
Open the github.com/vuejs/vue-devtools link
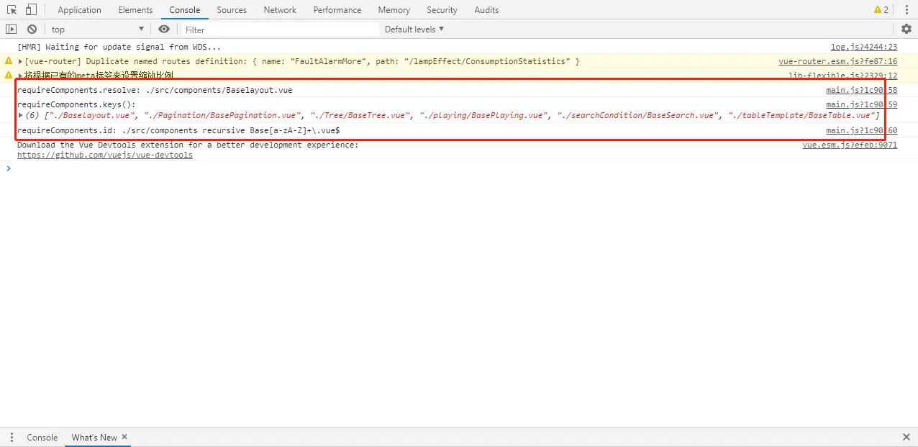tap(105, 155)
